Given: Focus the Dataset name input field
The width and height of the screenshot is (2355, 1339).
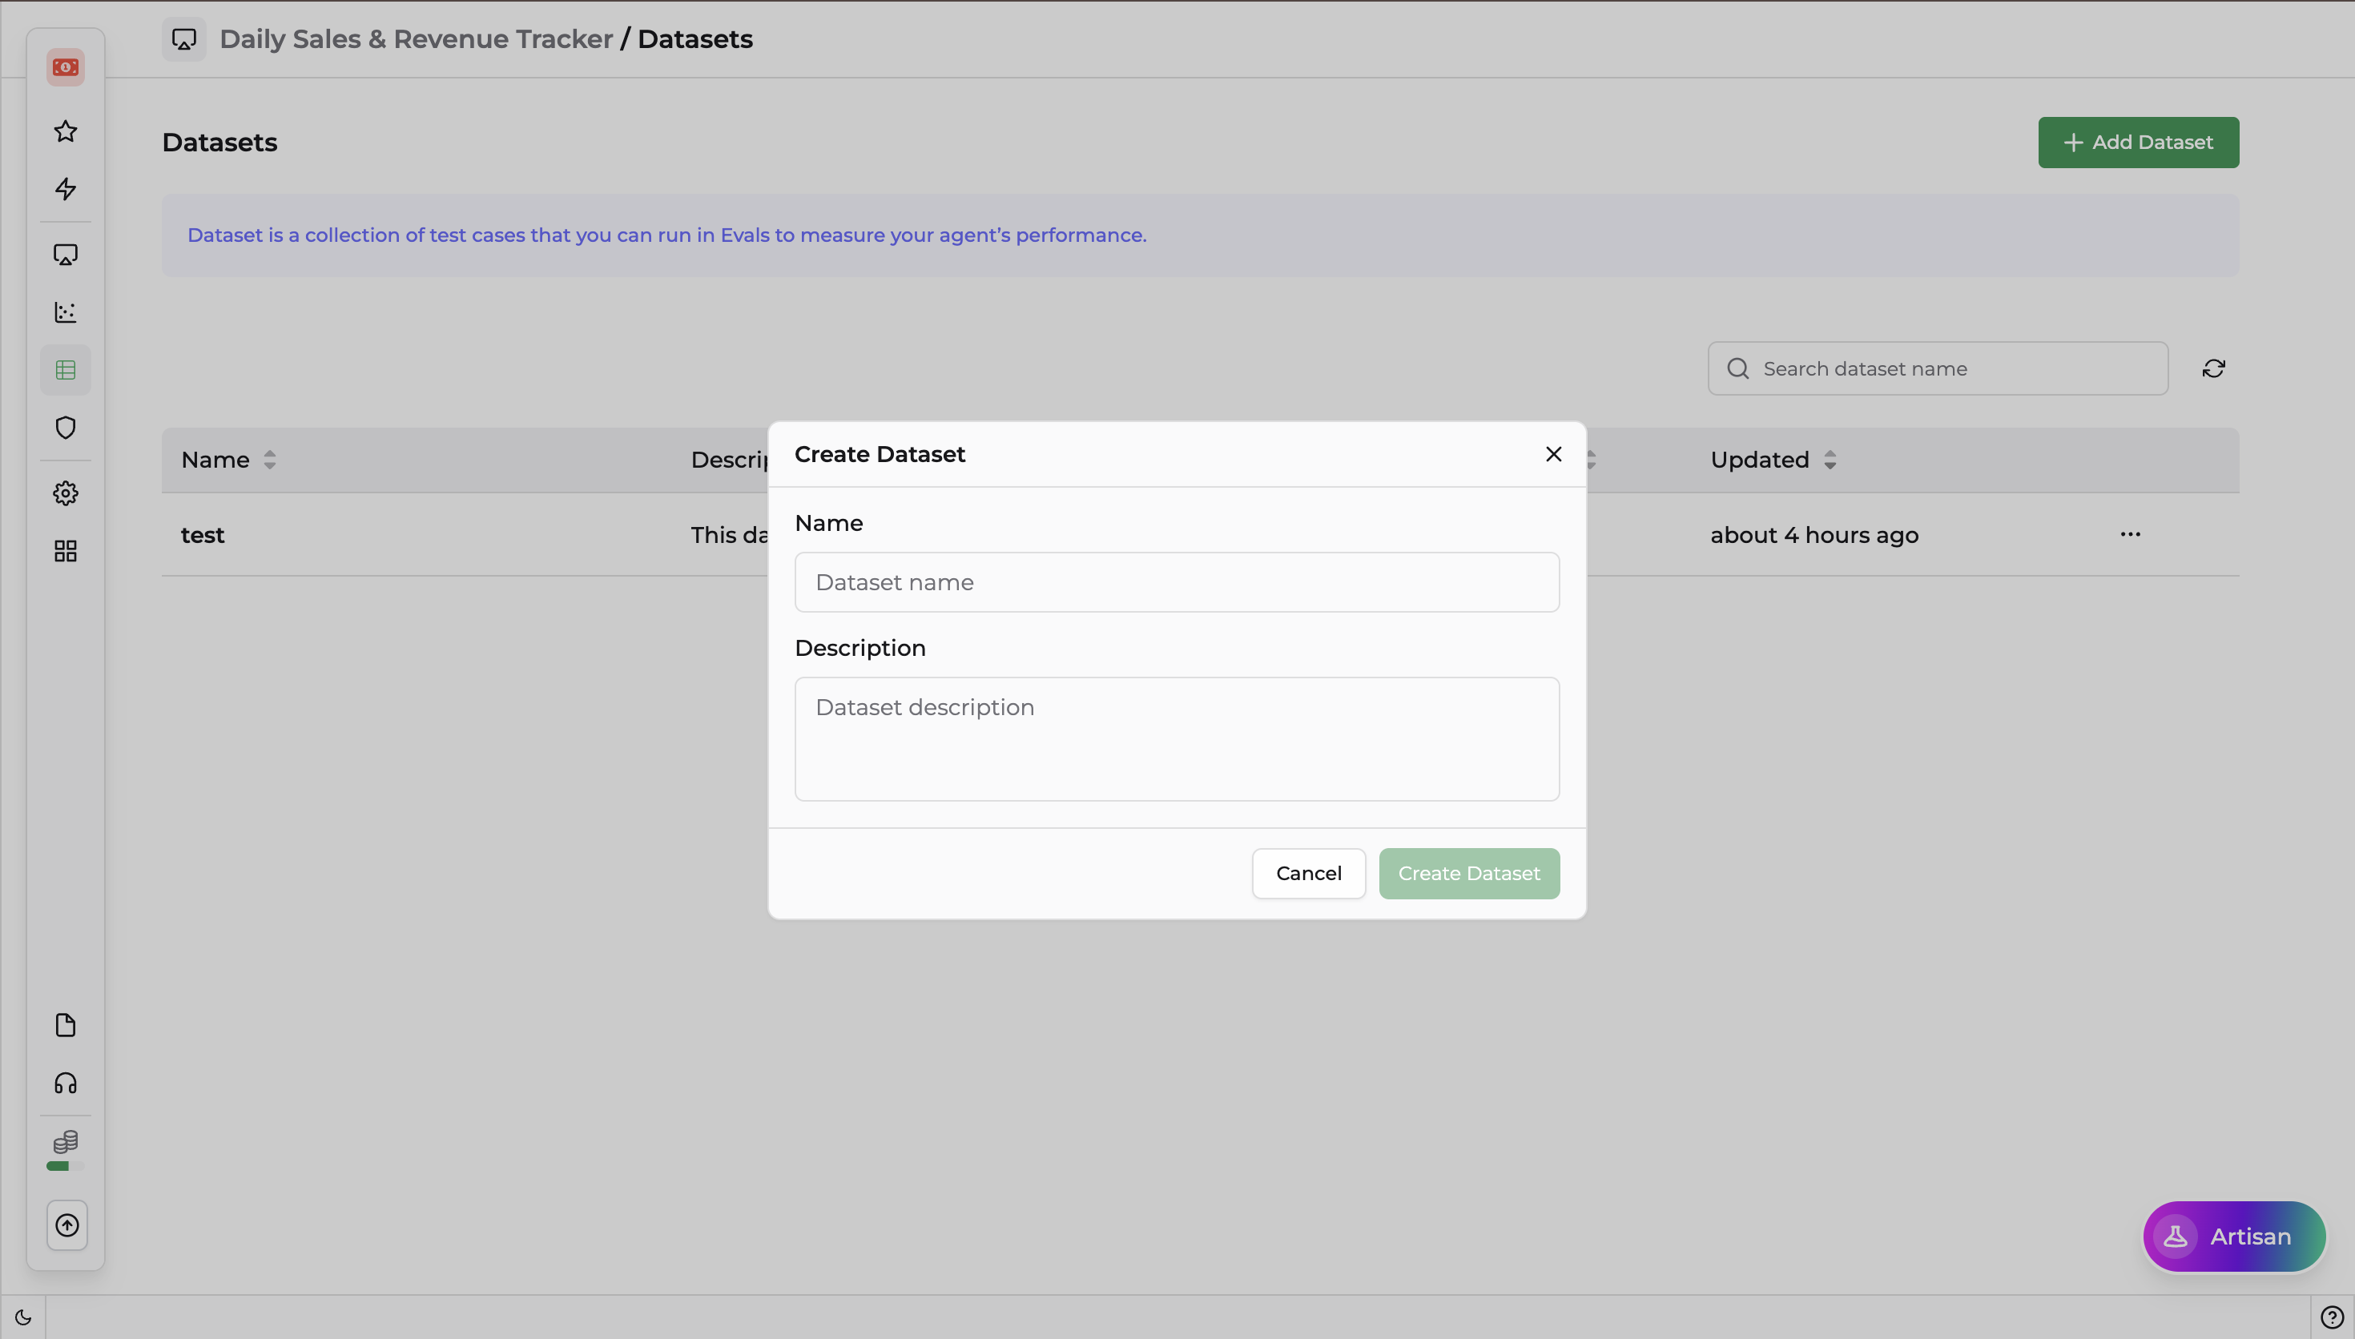Looking at the screenshot, I should (x=1177, y=582).
